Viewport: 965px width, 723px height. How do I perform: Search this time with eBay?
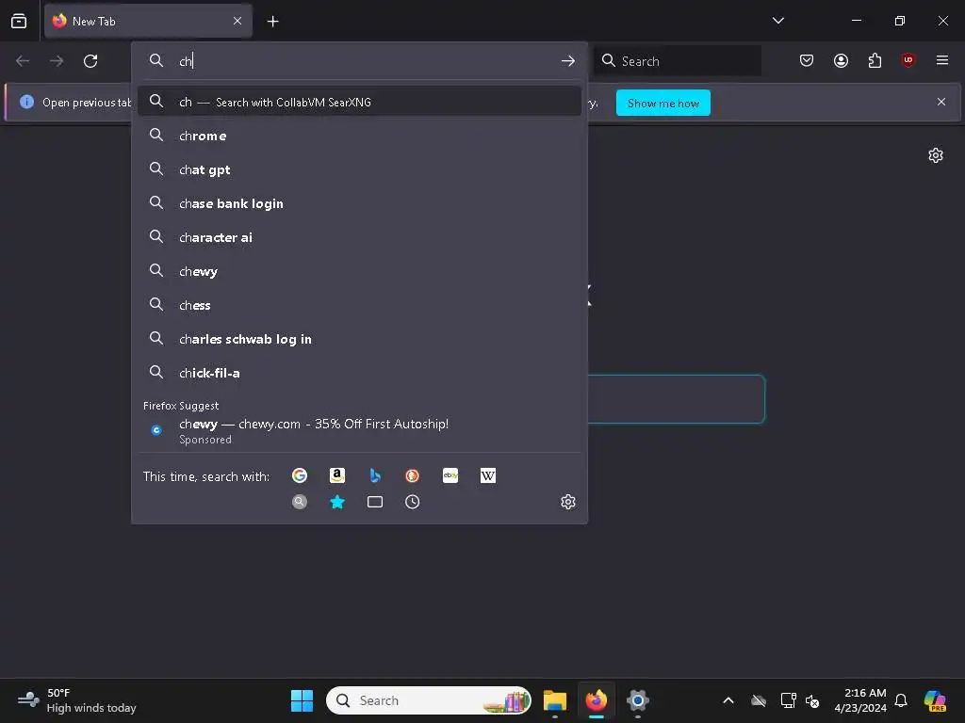(x=450, y=475)
